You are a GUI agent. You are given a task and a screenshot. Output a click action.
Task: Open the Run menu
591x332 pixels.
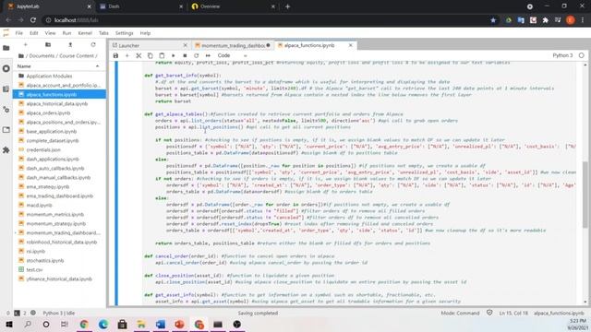tap(66, 33)
